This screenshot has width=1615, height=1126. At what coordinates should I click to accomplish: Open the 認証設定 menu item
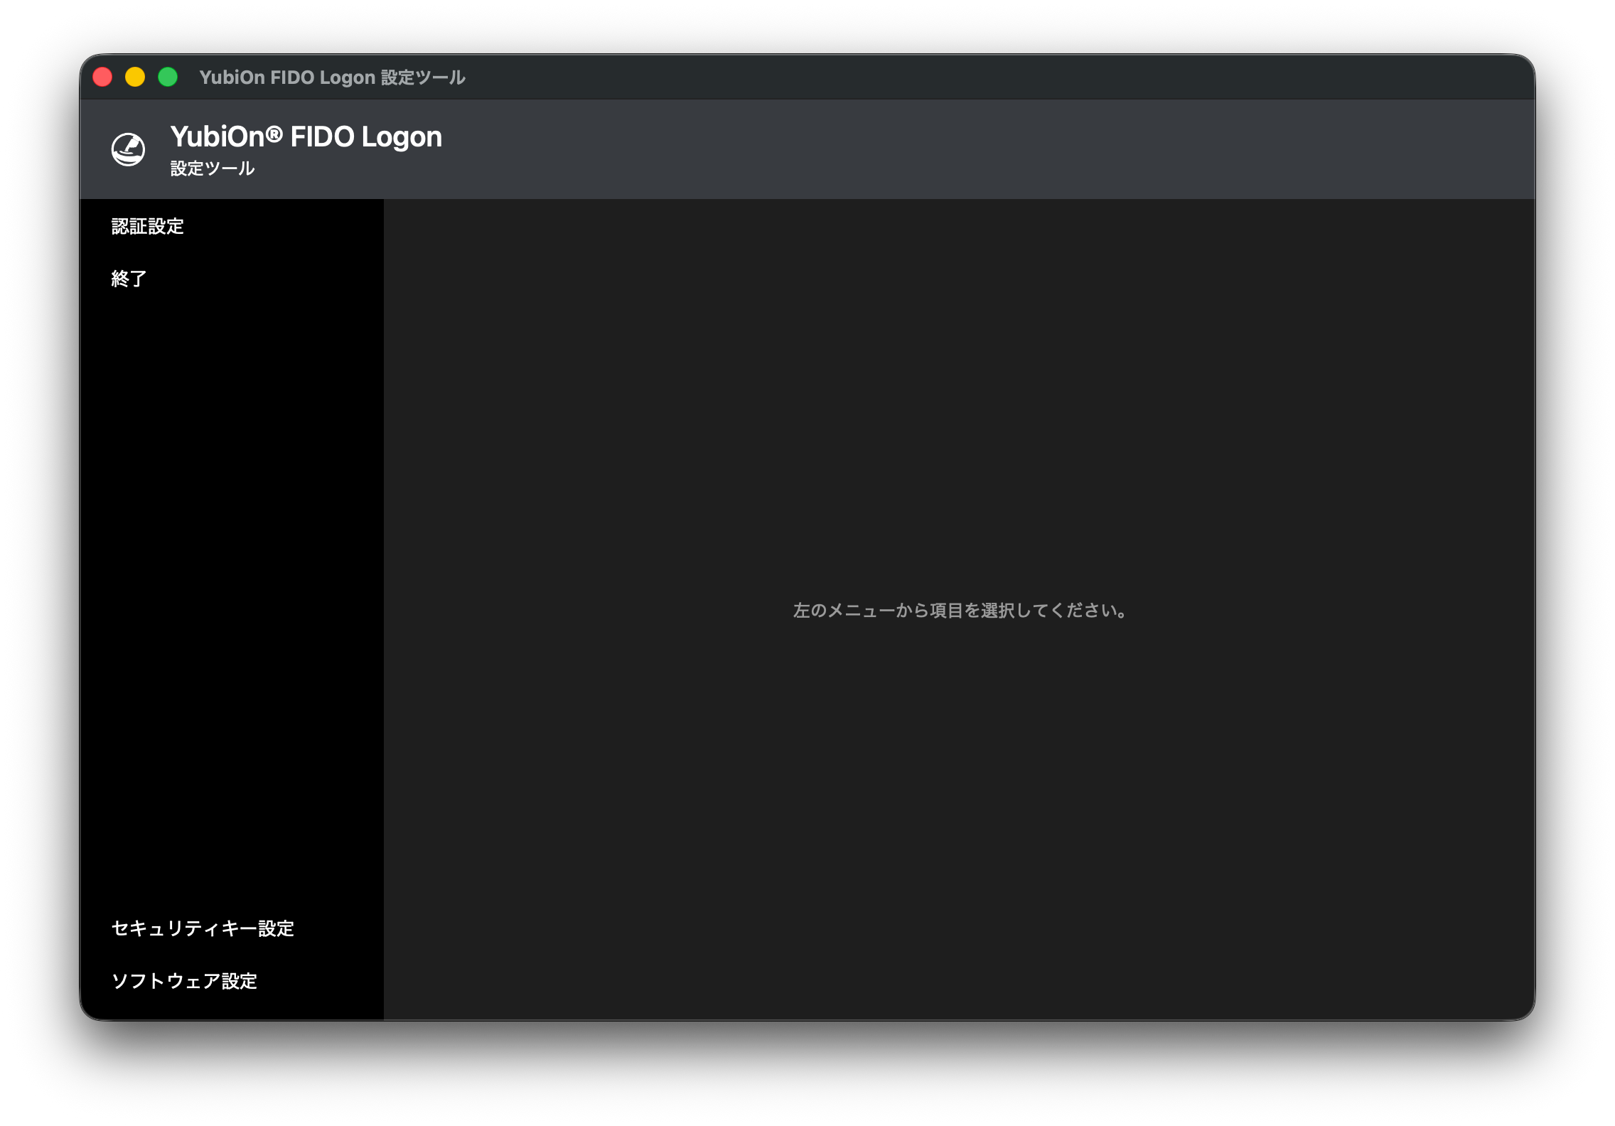[148, 226]
